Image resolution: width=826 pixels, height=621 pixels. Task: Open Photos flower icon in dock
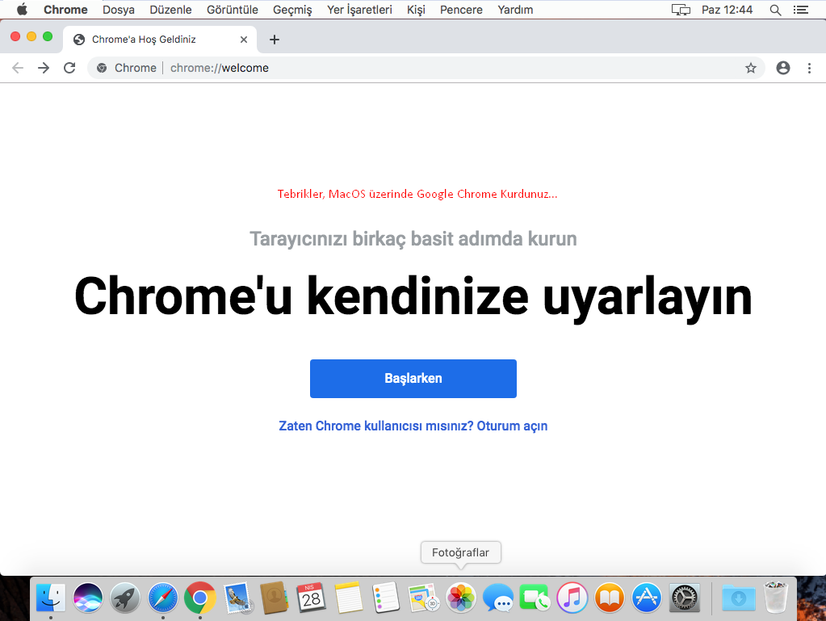pyautogui.click(x=461, y=598)
